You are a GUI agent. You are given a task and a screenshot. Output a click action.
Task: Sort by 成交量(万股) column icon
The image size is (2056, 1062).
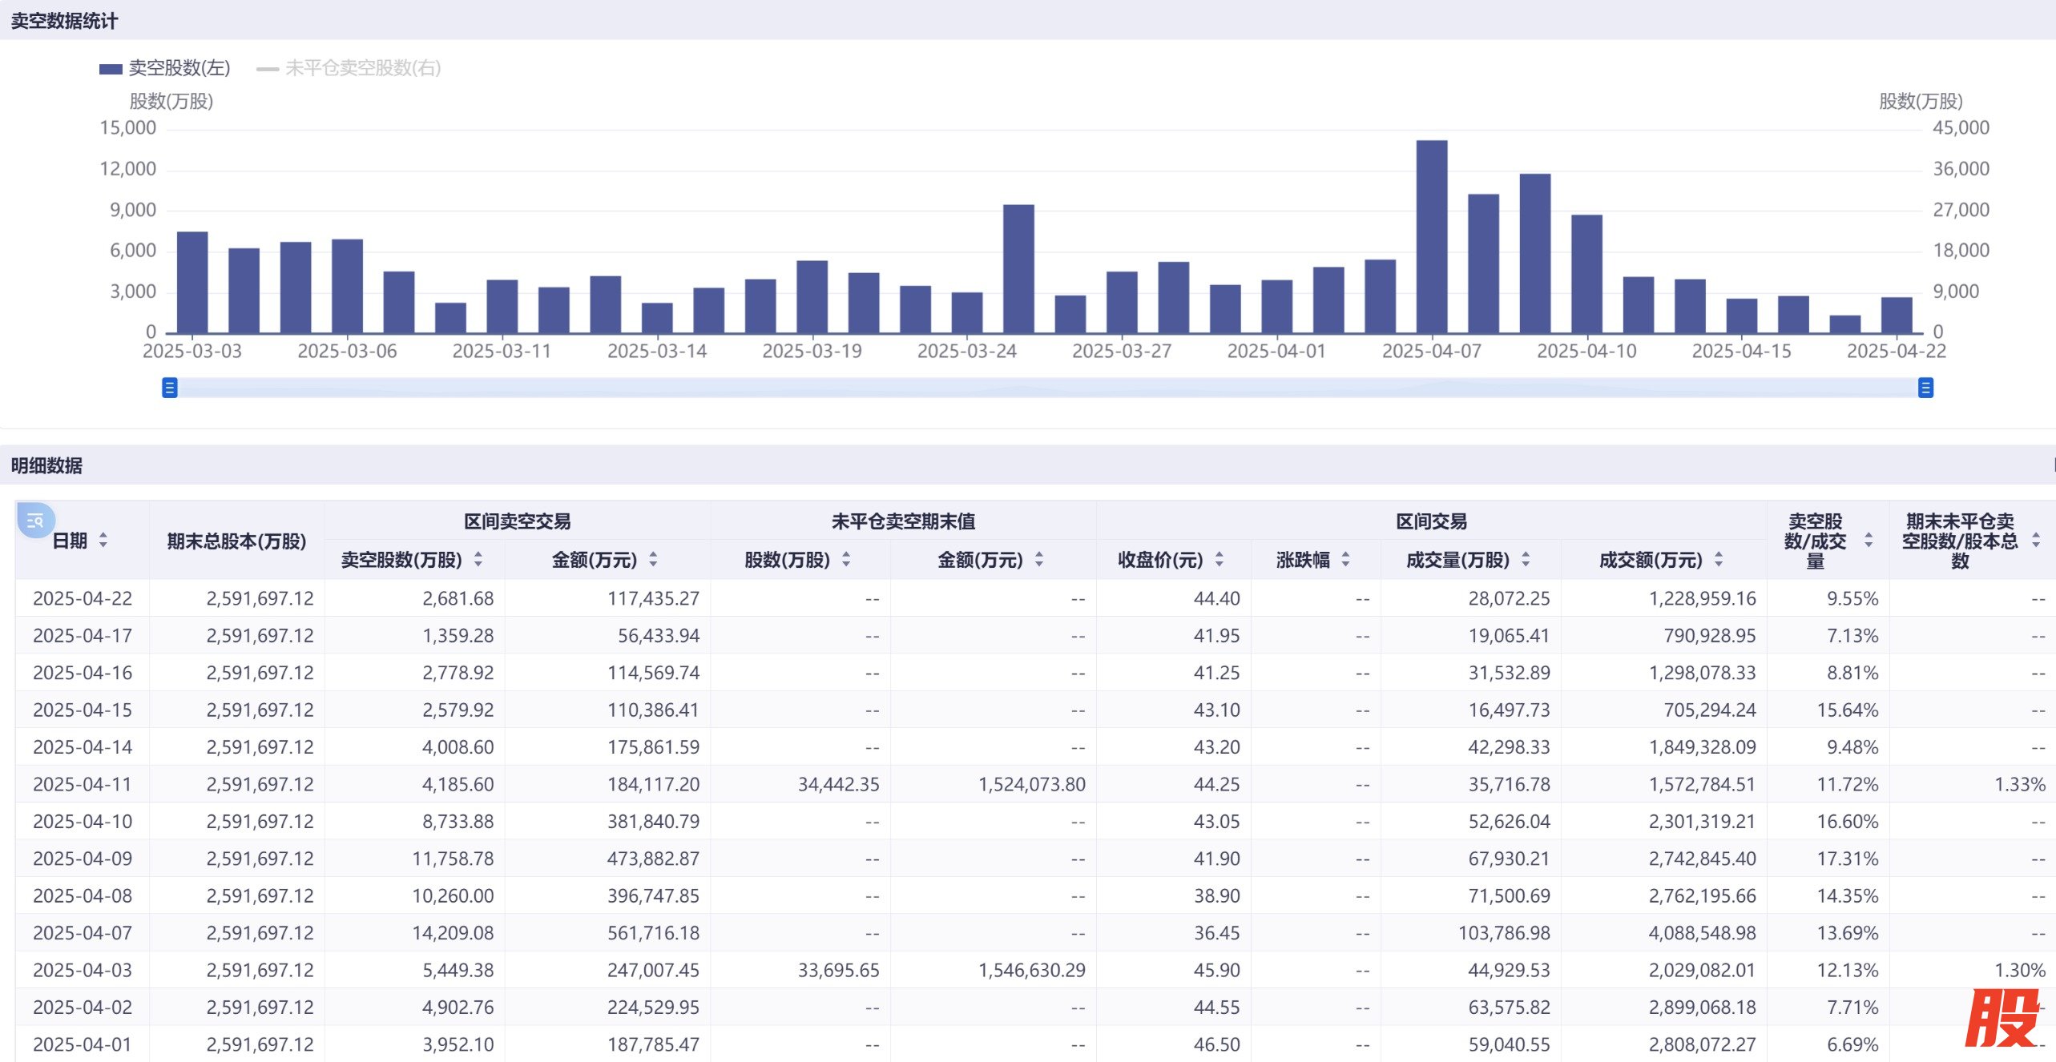point(1526,560)
